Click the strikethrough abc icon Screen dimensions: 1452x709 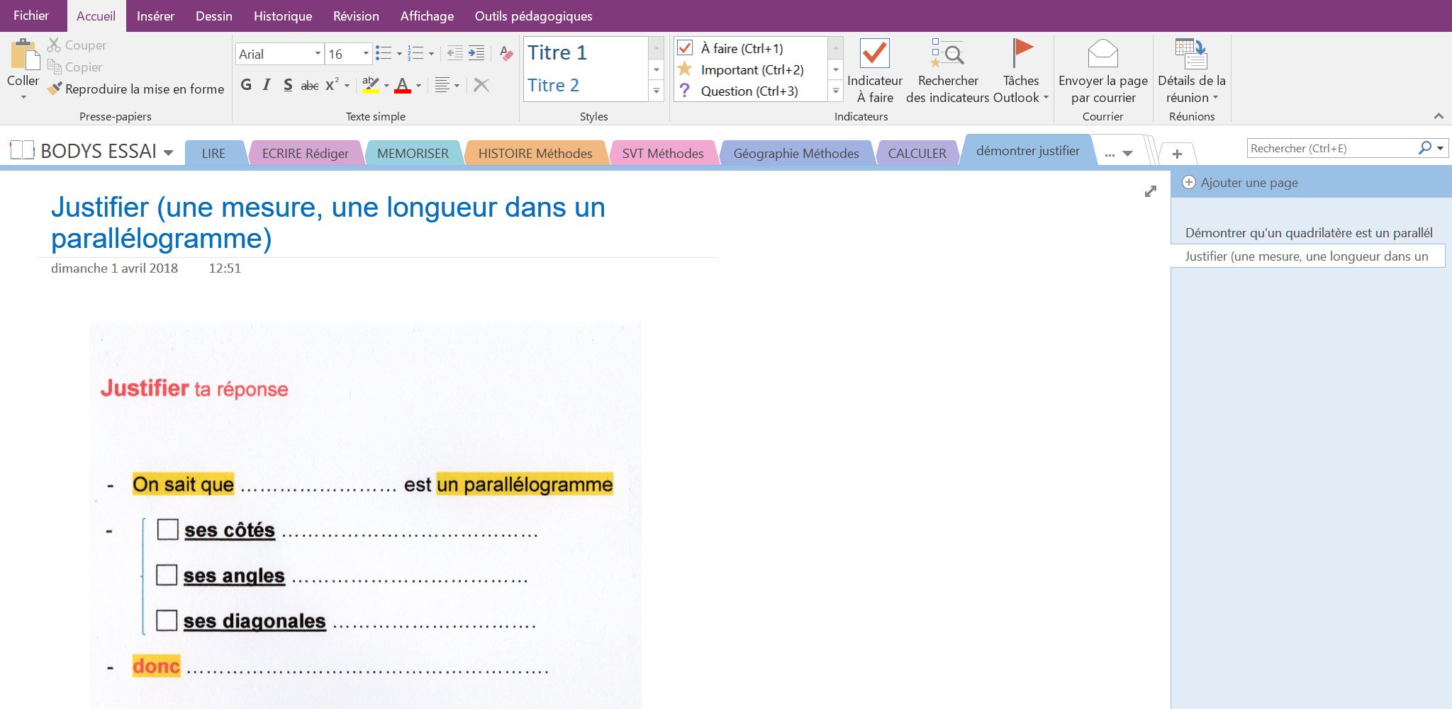[309, 86]
